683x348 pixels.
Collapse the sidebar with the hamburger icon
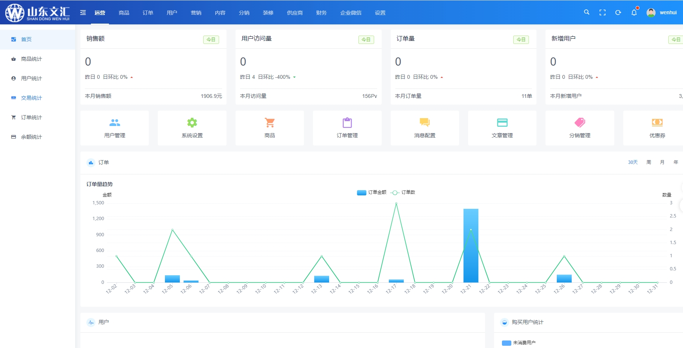coord(83,13)
